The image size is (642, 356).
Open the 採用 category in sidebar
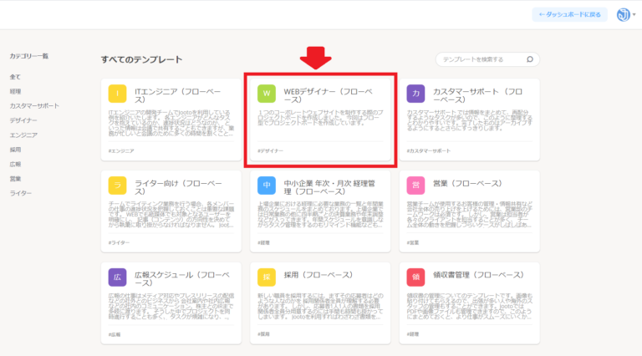[15, 150]
